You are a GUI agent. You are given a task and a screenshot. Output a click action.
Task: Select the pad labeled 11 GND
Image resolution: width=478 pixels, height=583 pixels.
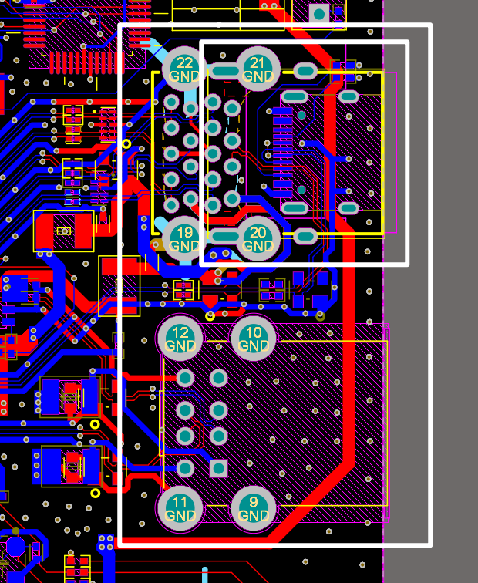(x=180, y=508)
